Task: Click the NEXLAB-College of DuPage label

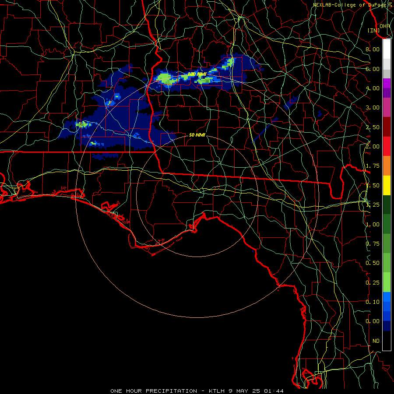Action: pos(351,5)
